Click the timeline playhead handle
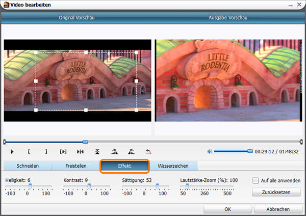 tap(85, 142)
